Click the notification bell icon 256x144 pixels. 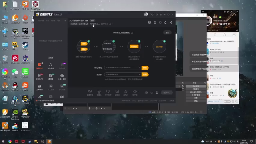(x=165, y=22)
